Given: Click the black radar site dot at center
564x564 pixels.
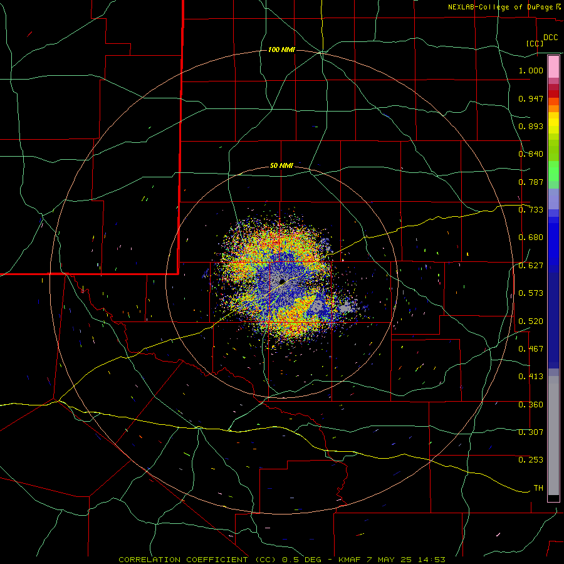Looking at the screenshot, I should pyautogui.click(x=282, y=281).
